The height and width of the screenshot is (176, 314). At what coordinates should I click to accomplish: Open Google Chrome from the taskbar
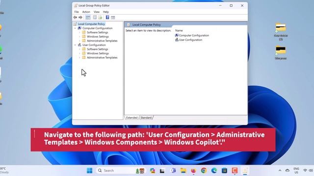pyautogui.click(x=204, y=171)
